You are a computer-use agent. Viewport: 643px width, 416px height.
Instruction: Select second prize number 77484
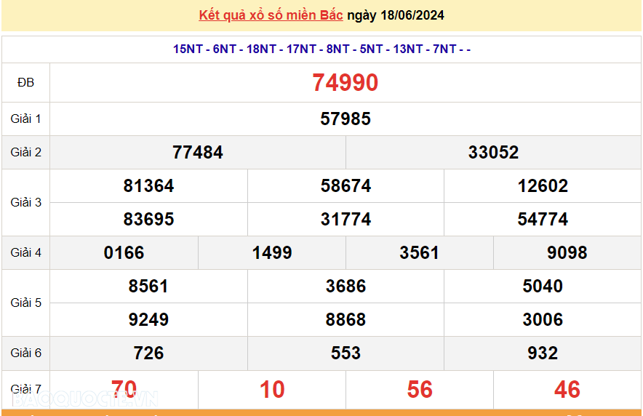click(x=198, y=152)
